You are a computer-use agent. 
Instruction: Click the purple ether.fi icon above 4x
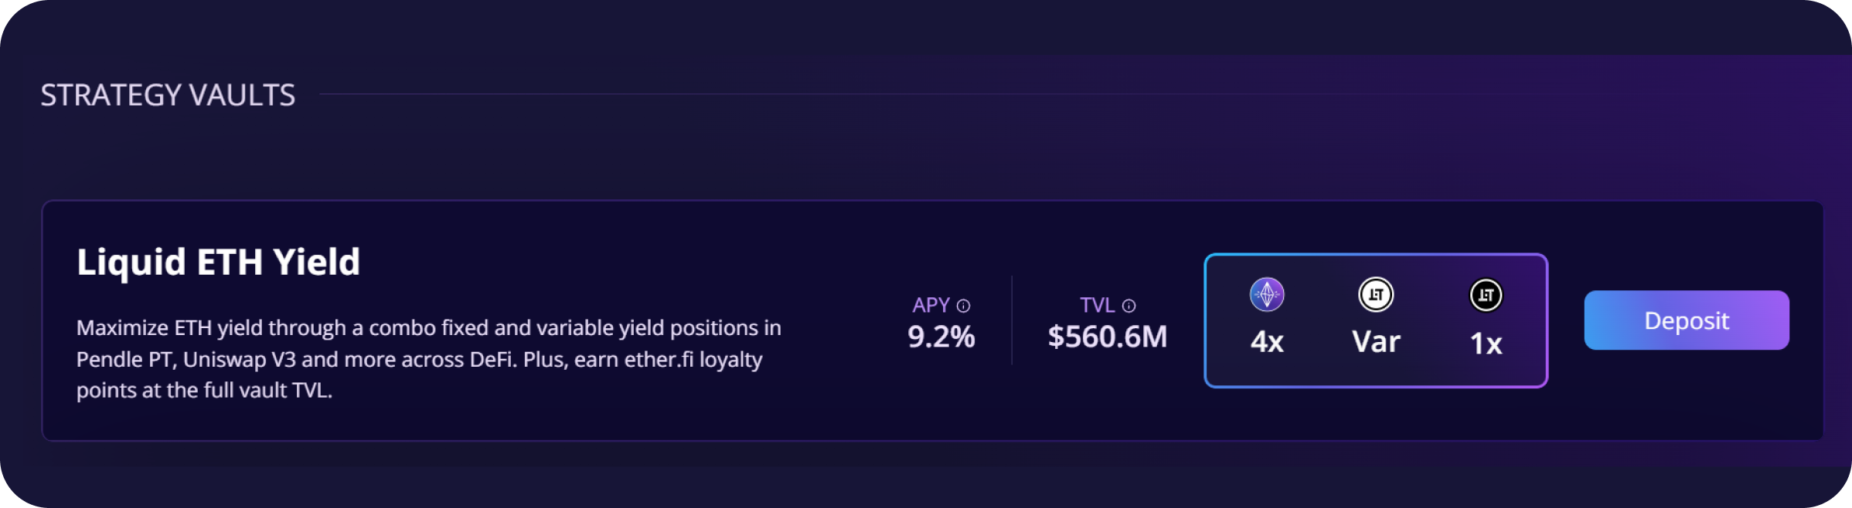[x=1267, y=294]
